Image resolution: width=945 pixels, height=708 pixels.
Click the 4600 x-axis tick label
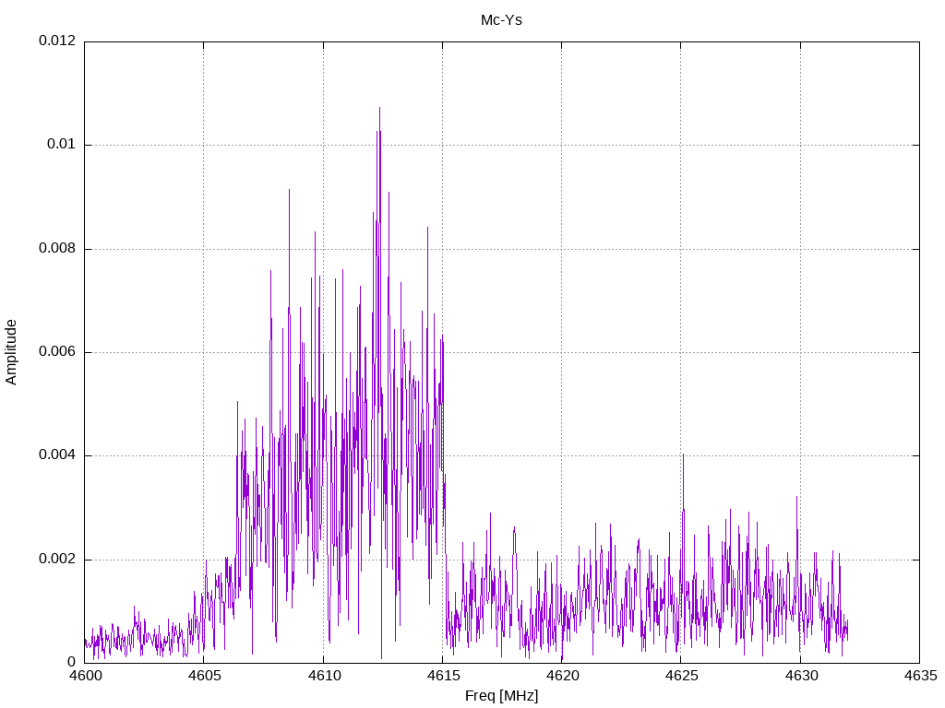[85, 676]
